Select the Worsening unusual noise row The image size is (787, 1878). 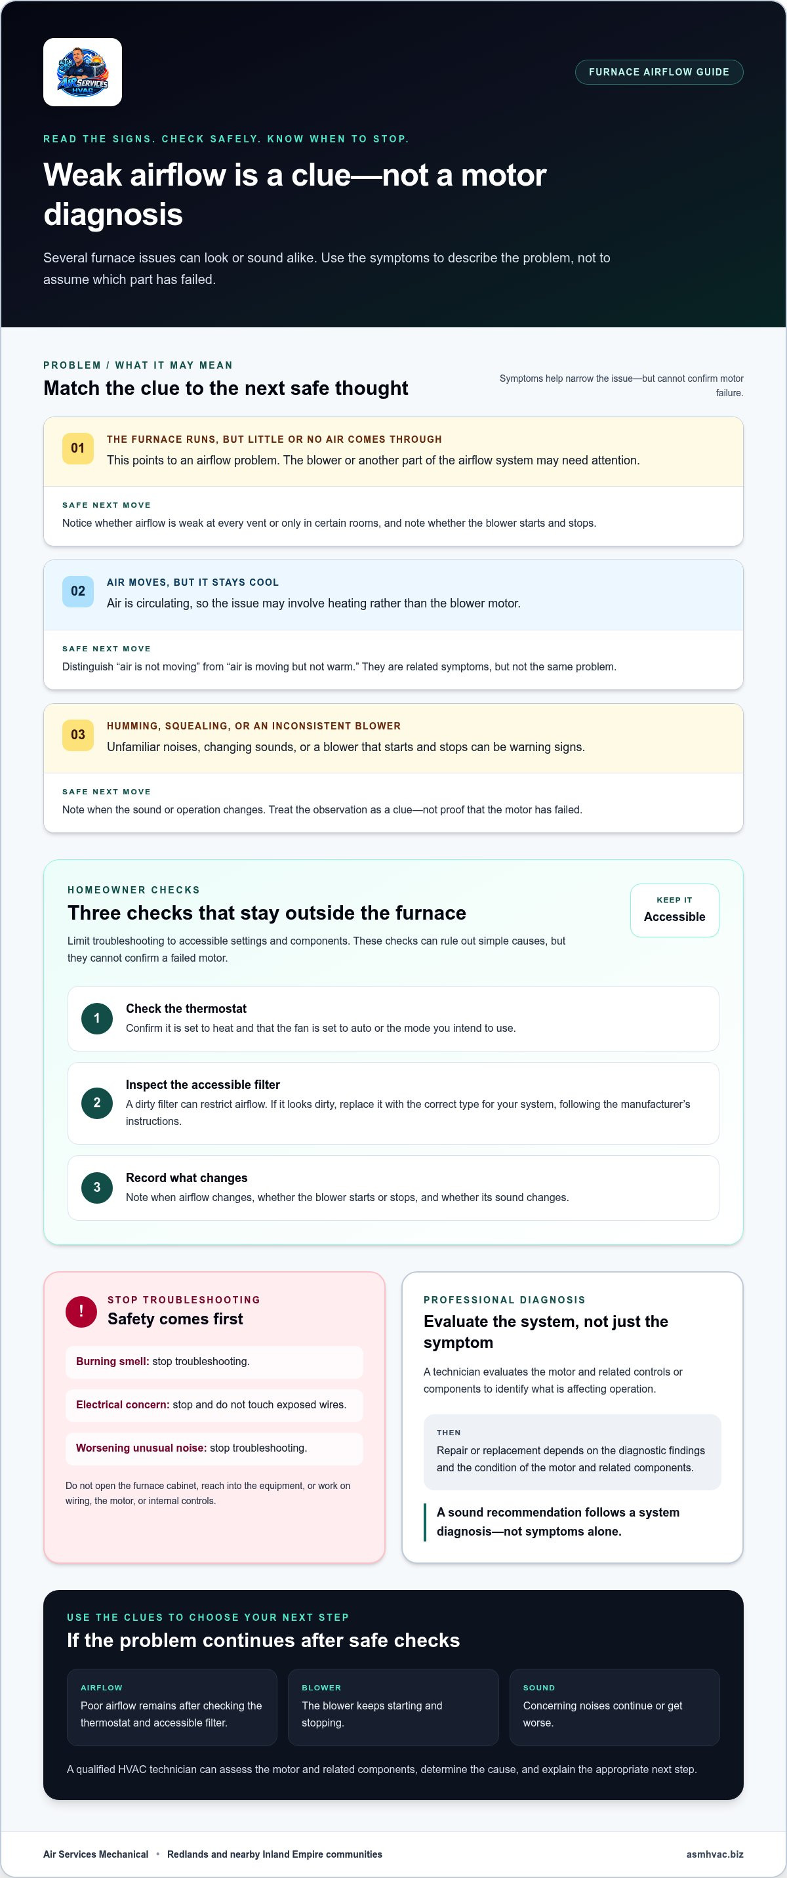point(214,1448)
